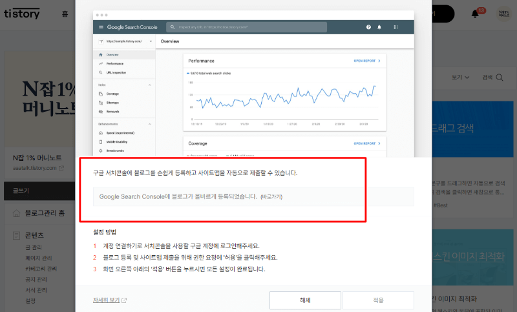Select Overview in Search Console sidebar
Image resolution: width=517 pixels, height=312 pixels.
coord(124,55)
